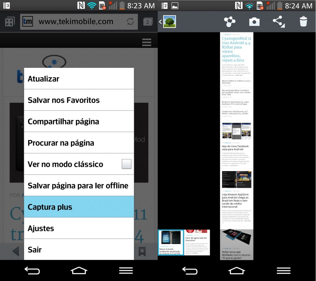Tap the left phone's menu navigation key
This screenshot has height=281, width=316.
(126, 271)
